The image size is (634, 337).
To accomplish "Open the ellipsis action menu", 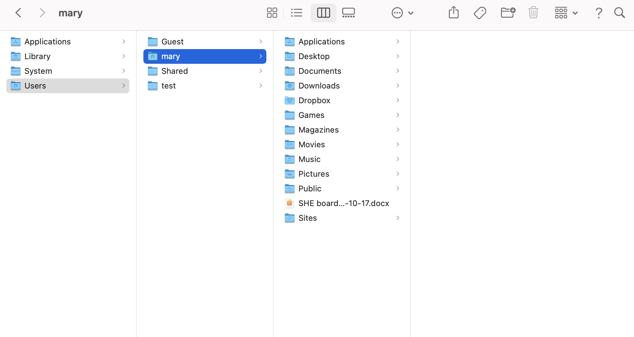I will (x=402, y=13).
